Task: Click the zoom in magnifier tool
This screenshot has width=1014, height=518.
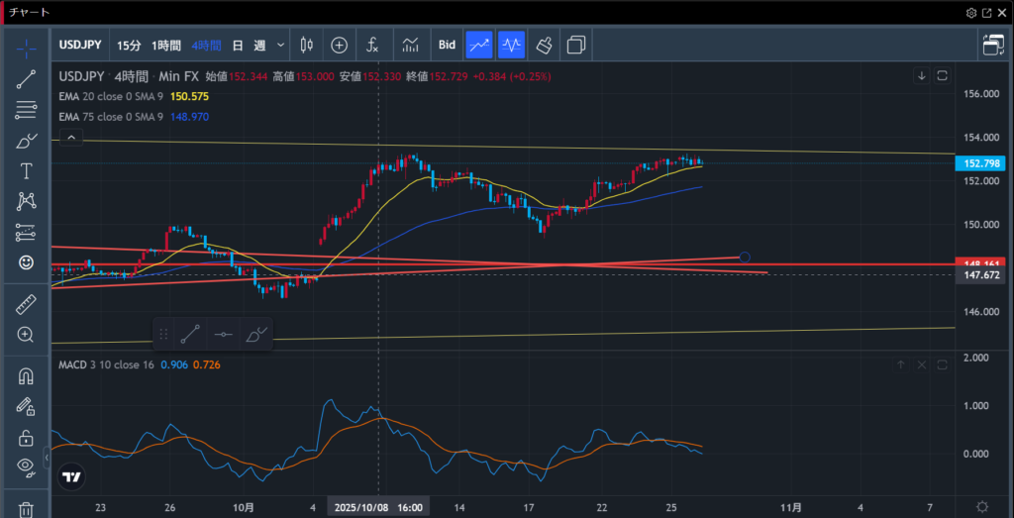Action: (26, 335)
